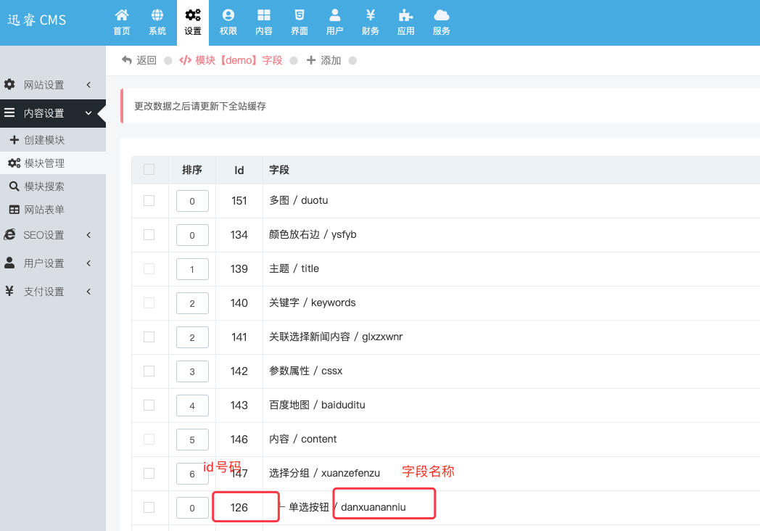This screenshot has height=531, width=760.
Task: Check the 关键字 / keywords row checkbox
Action: pyautogui.click(x=149, y=302)
